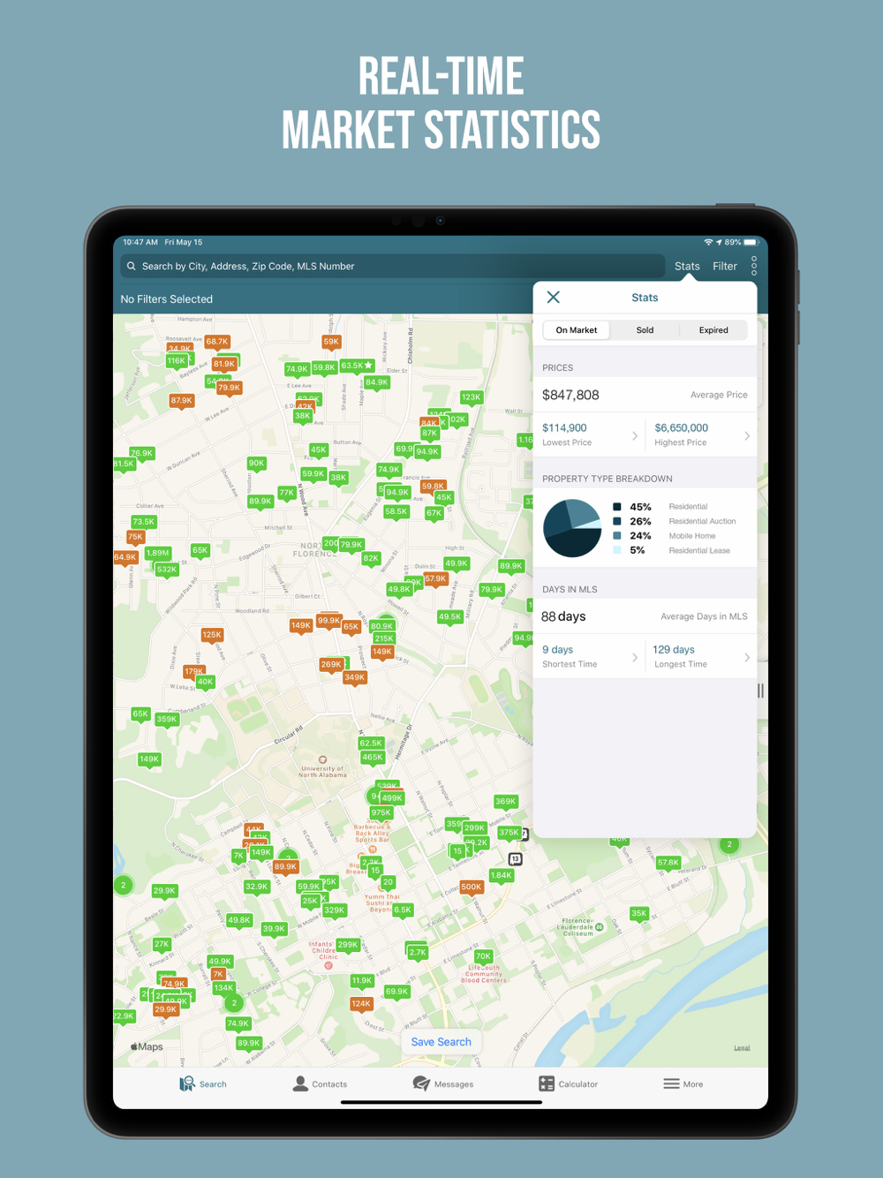Expand the Lowest Price $114,900 listing

[x=589, y=434]
